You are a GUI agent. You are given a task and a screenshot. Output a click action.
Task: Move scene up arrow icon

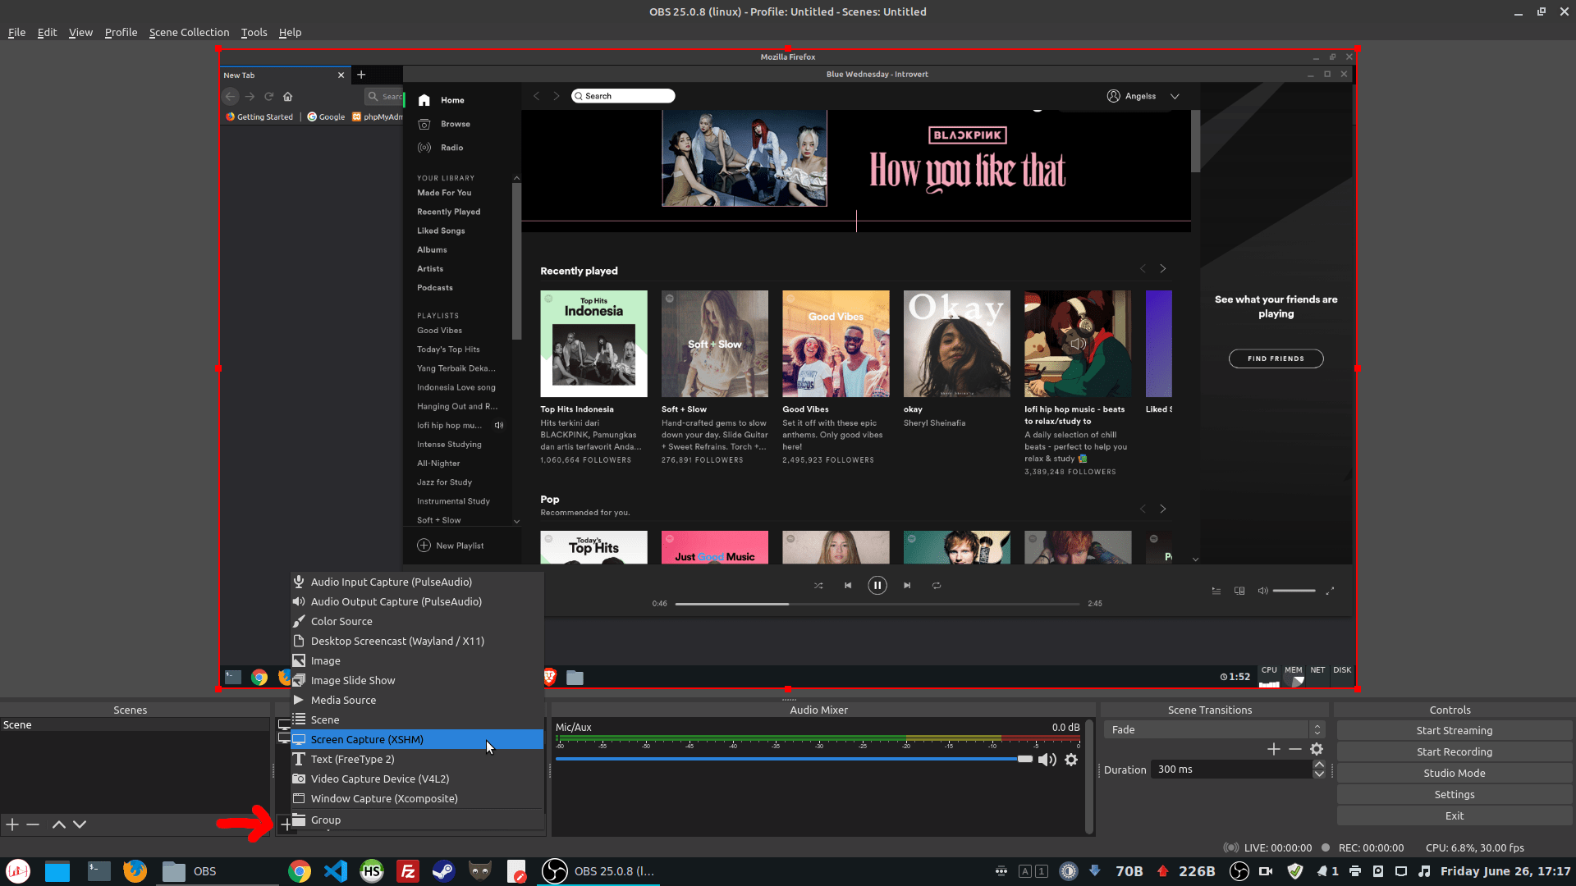(x=59, y=824)
